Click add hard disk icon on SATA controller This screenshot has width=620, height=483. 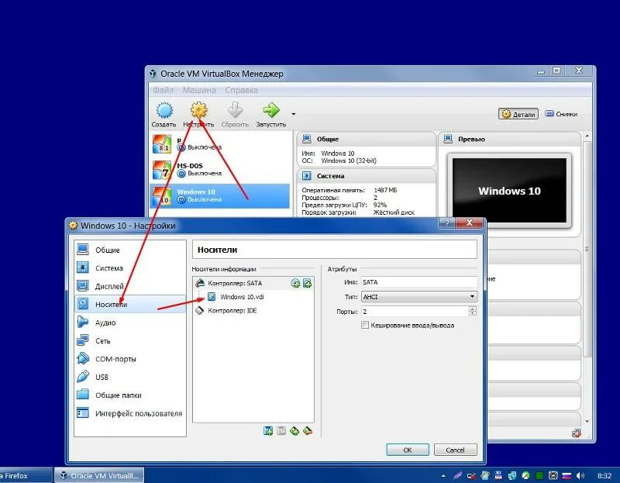[307, 283]
